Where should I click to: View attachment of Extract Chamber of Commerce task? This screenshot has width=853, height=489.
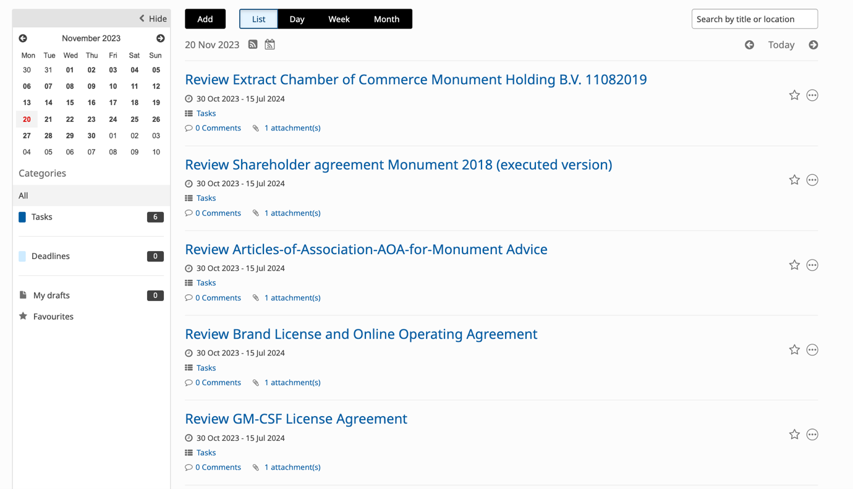(x=292, y=128)
